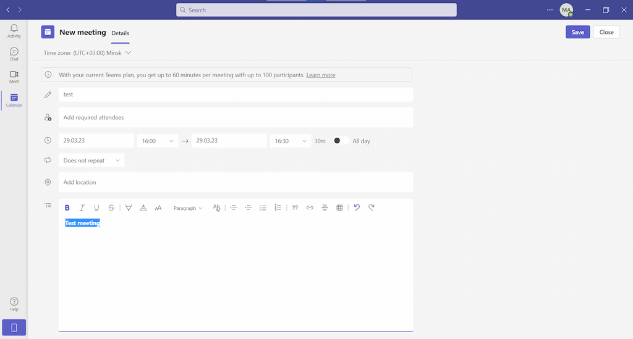Viewport: 633px width, 339px height.
Task: Enable the All day toggle
Action: (341, 141)
